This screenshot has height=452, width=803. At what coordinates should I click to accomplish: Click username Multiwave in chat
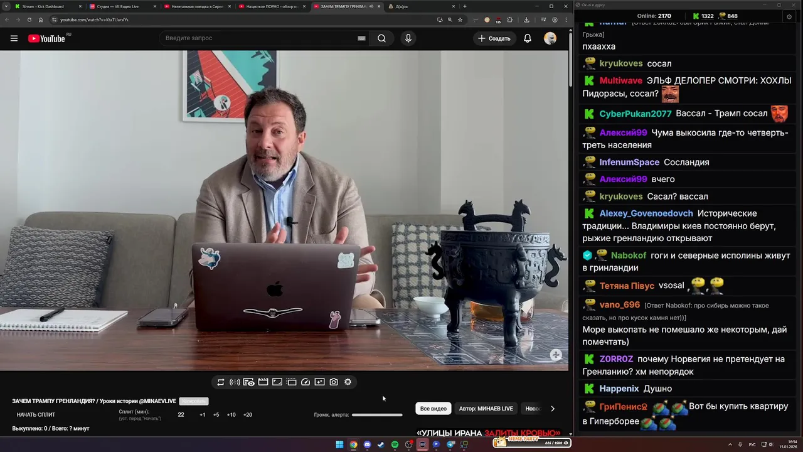point(621,80)
